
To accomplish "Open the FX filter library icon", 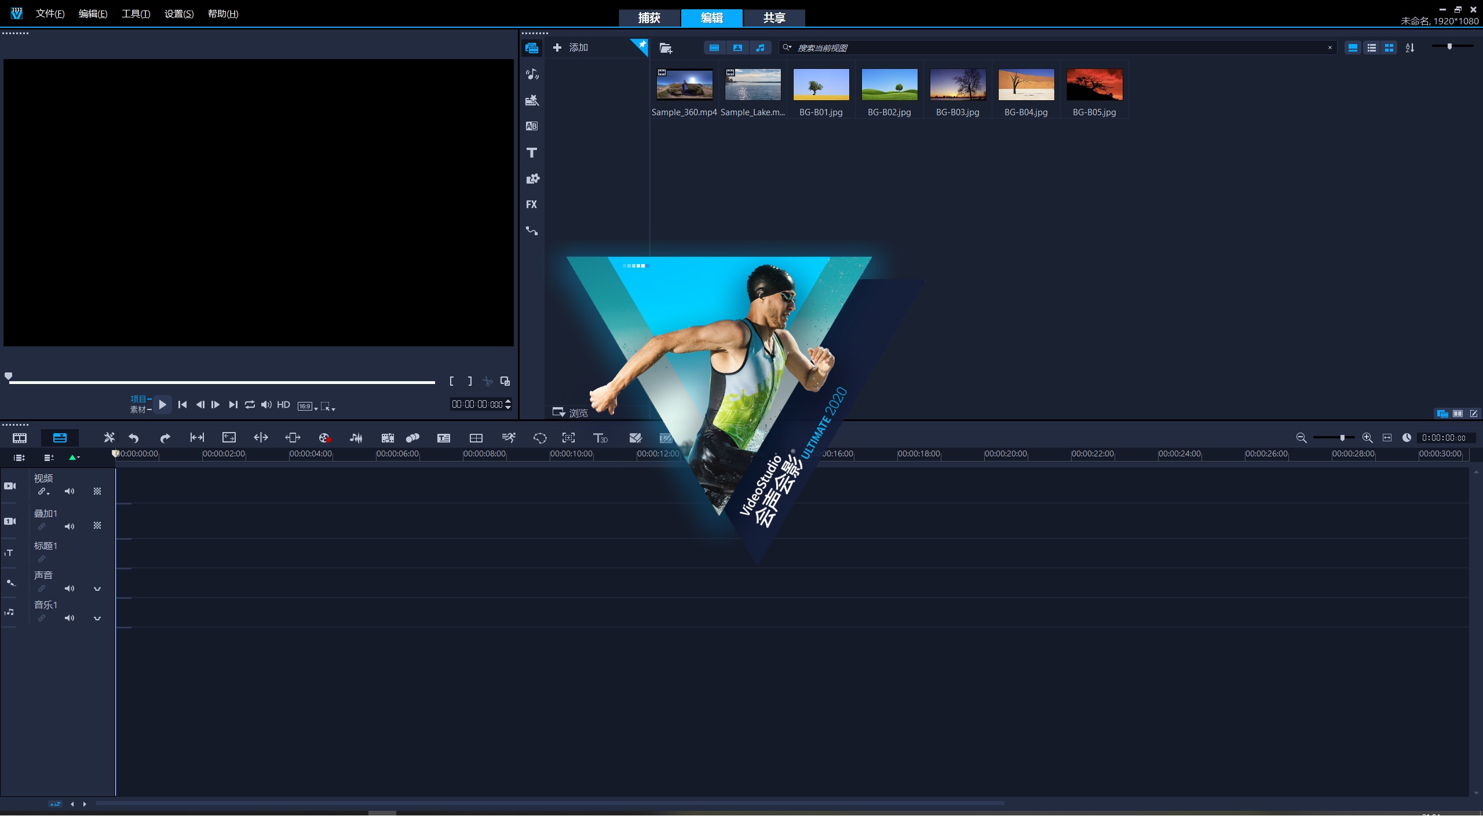I will 532,204.
